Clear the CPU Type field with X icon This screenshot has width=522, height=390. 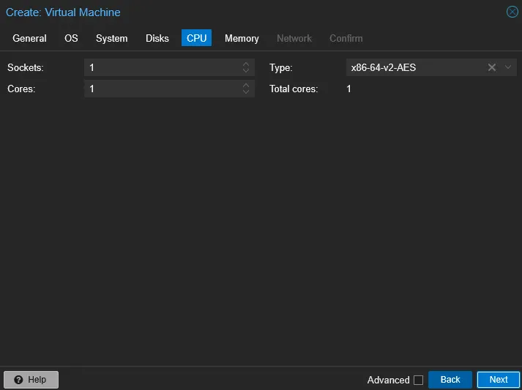point(492,67)
